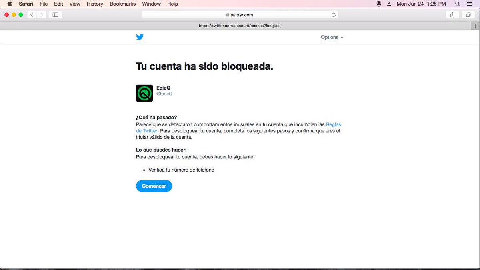Open the File menu

pyautogui.click(x=44, y=4)
